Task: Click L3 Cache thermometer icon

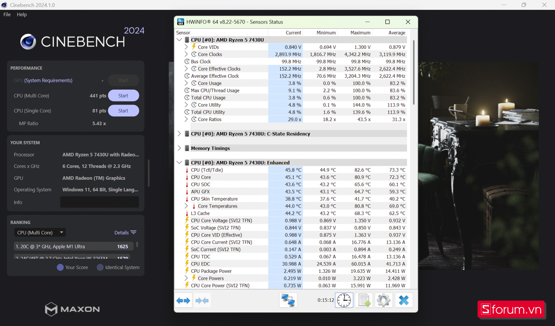Action: pos(187,213)
